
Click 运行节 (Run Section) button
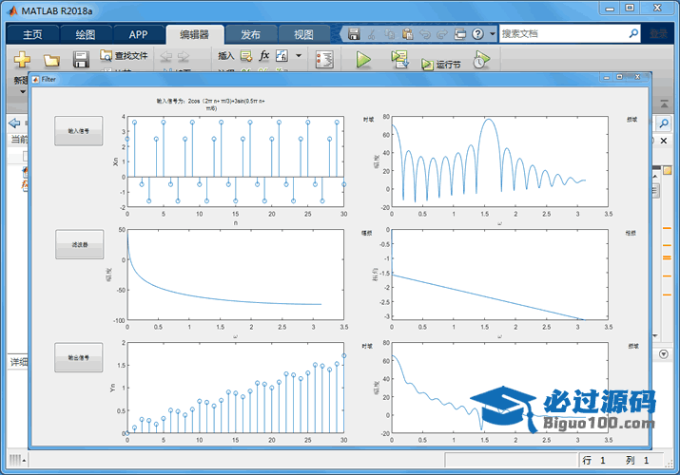point(441,65)
